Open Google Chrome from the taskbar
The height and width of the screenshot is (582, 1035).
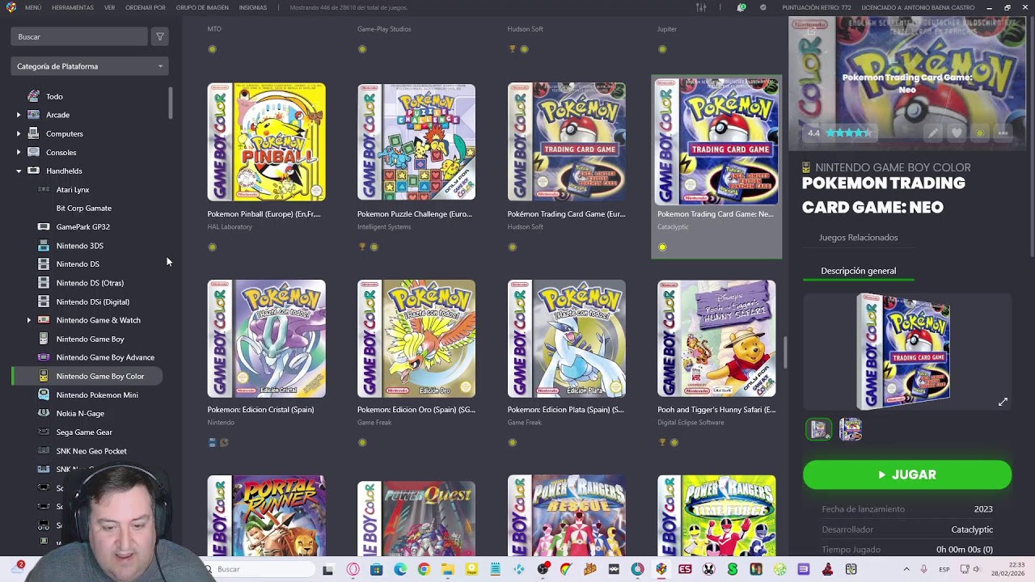pos(424,569)
